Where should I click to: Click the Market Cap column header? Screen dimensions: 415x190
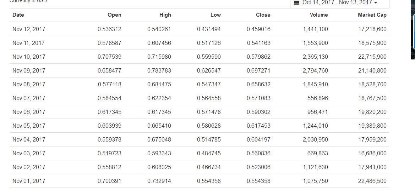point(372,15)
